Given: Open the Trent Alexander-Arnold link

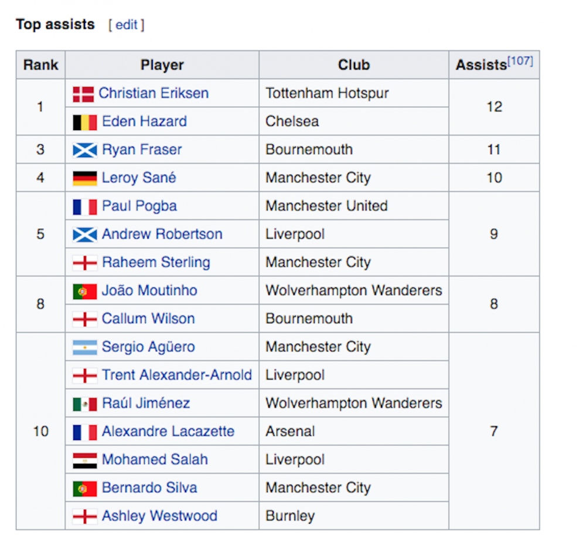Looking at the screenshot, I should pos(177,375).
